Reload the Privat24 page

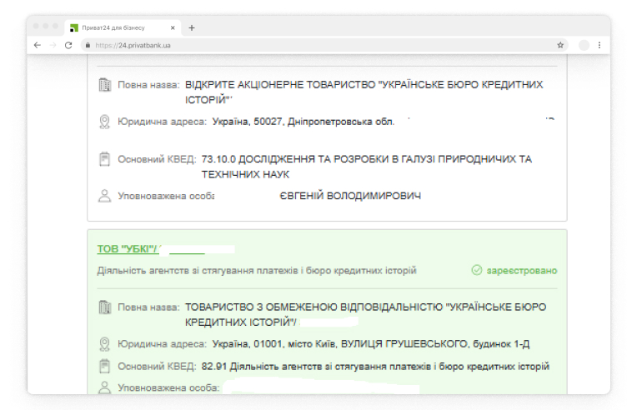tap(68, 45)
